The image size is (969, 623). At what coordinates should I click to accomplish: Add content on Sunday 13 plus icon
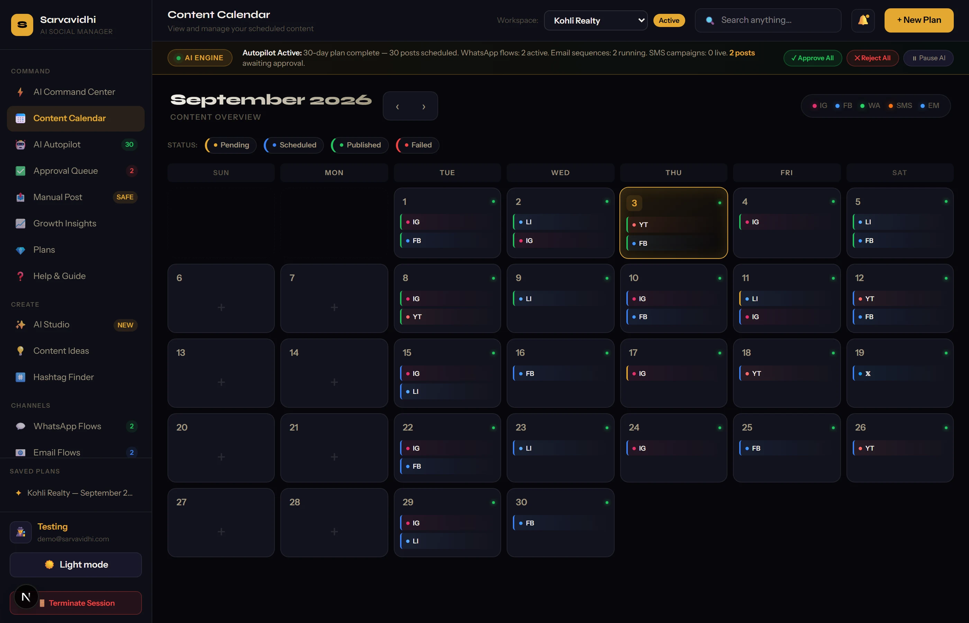221,382
